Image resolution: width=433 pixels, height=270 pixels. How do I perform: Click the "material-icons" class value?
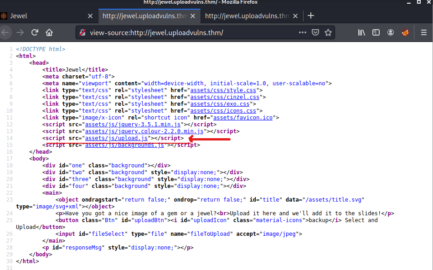[x=279, y=220]
